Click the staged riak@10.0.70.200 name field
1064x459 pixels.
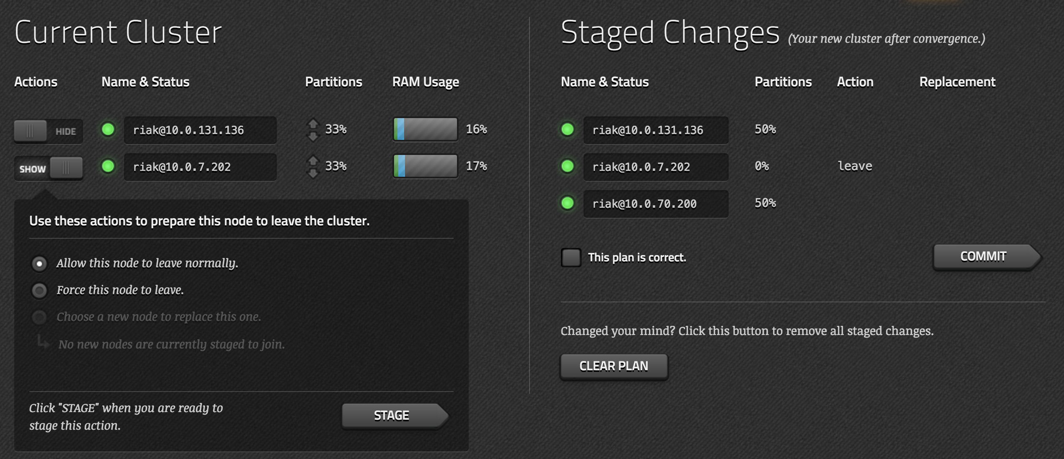pyautogui.click(x=656, y=204)
